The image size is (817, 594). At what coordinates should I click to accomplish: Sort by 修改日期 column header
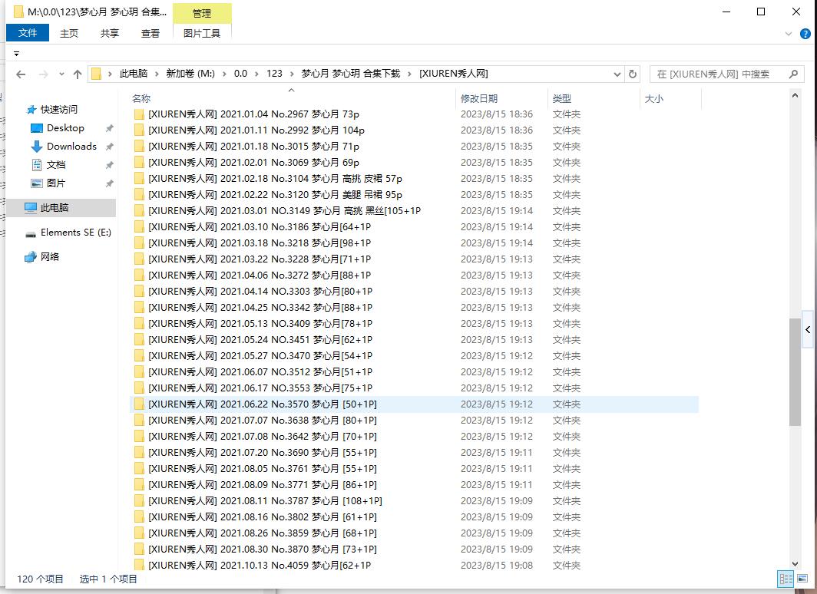point(479,99)
